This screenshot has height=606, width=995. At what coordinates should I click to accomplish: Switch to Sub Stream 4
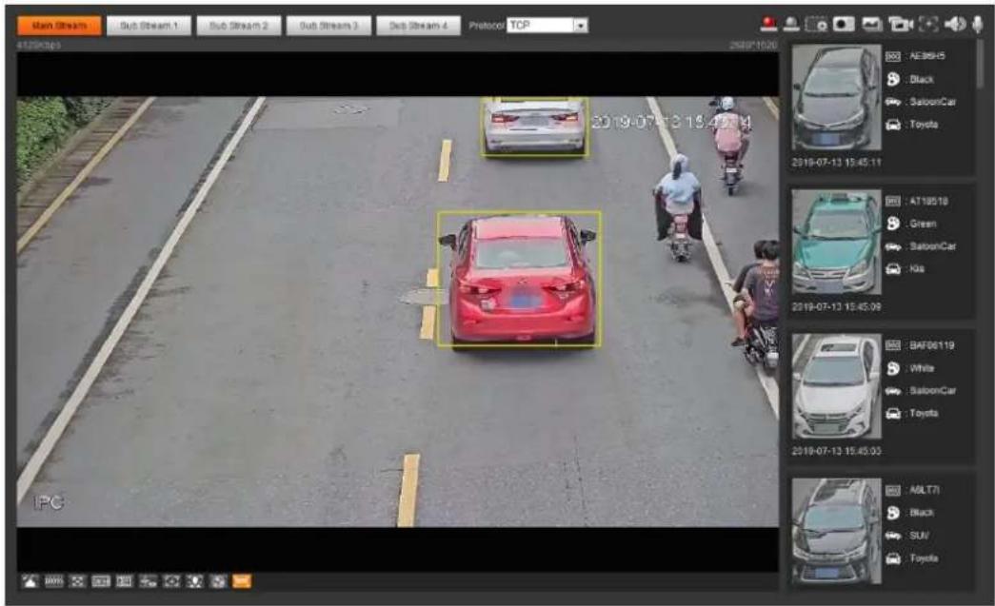click(x=418, y=26)
